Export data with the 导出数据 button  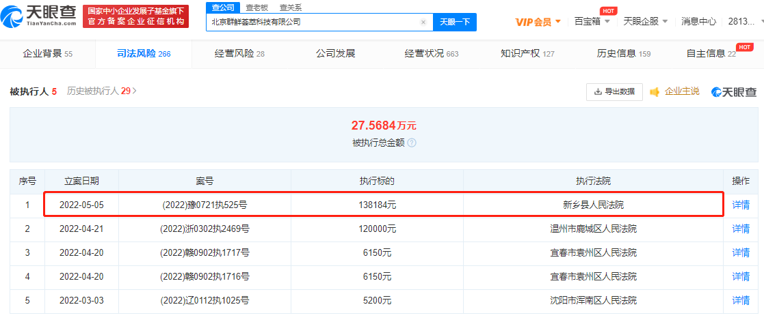tap(614, 91)
